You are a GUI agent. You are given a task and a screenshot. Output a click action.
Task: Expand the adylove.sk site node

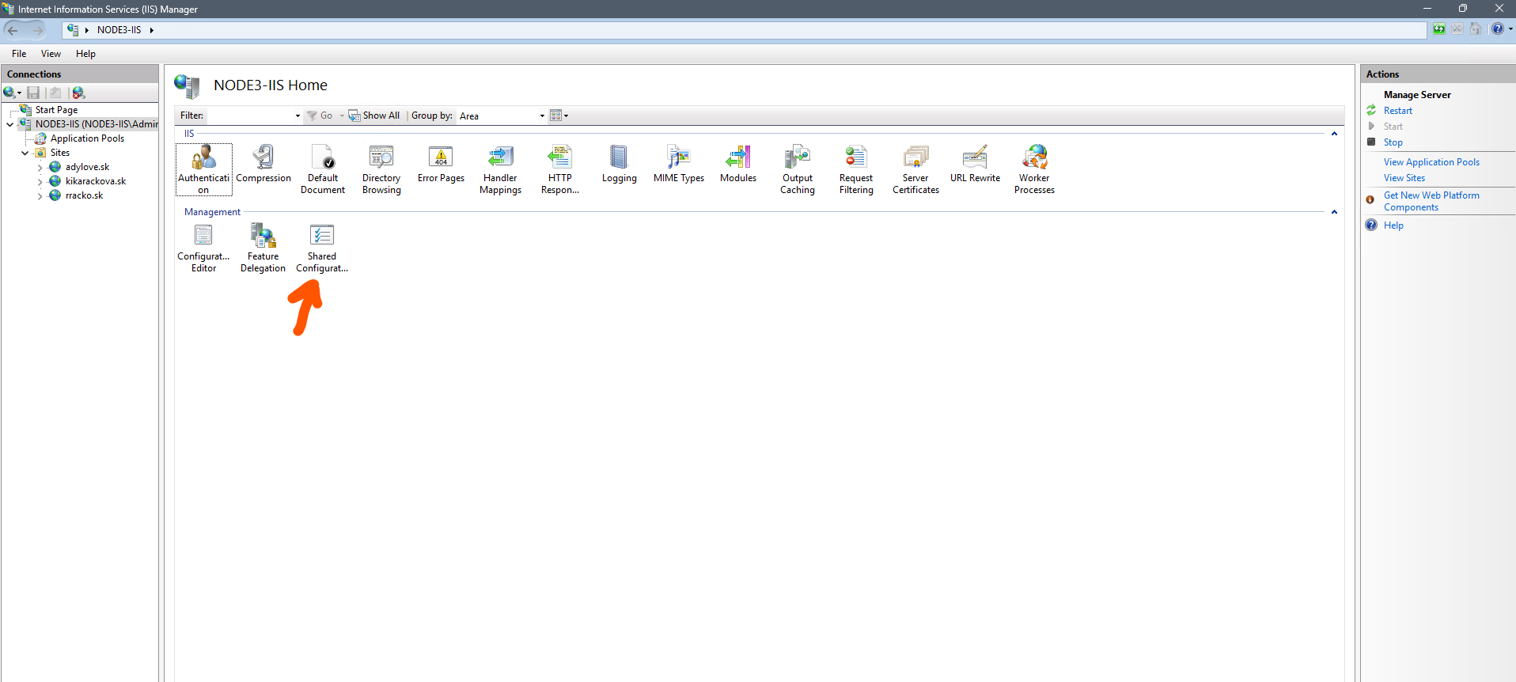pyautogui.click(x=40, y=168)
